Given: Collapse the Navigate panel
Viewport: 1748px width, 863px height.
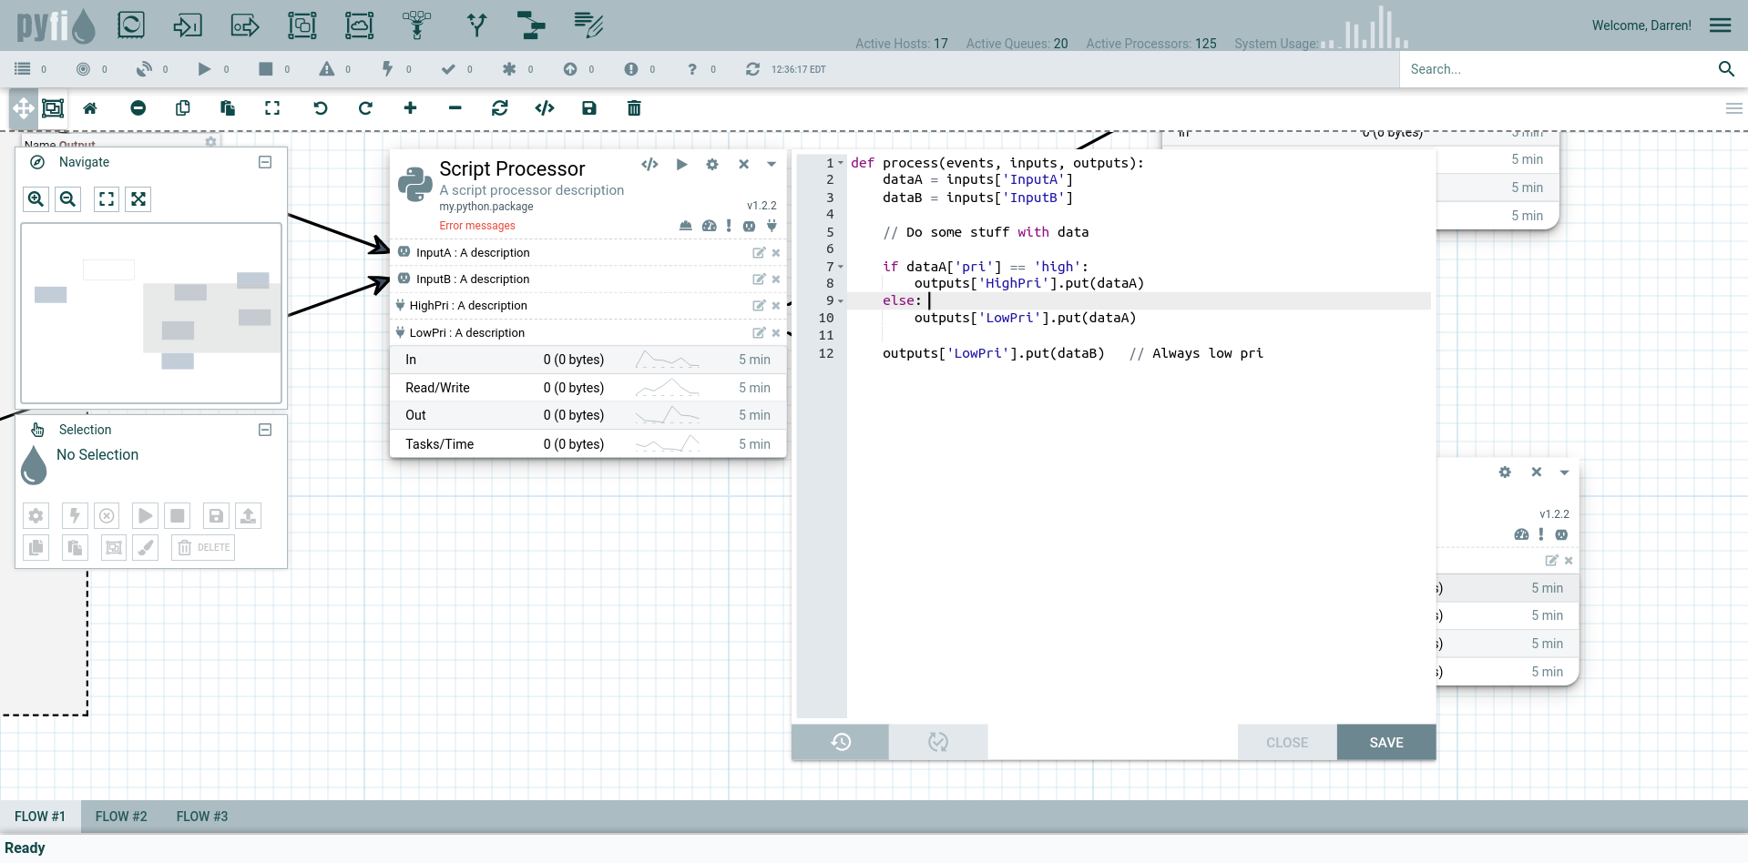Looking at the screenshot, I should 265,162.
